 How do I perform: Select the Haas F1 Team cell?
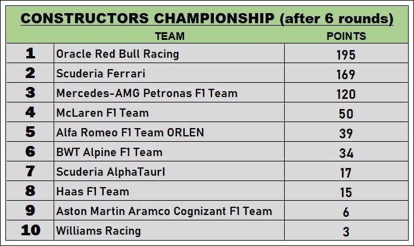pos(169,191)
